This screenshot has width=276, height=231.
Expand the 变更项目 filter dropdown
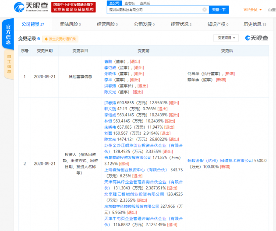pyautogui.click(x=226, y=38)
